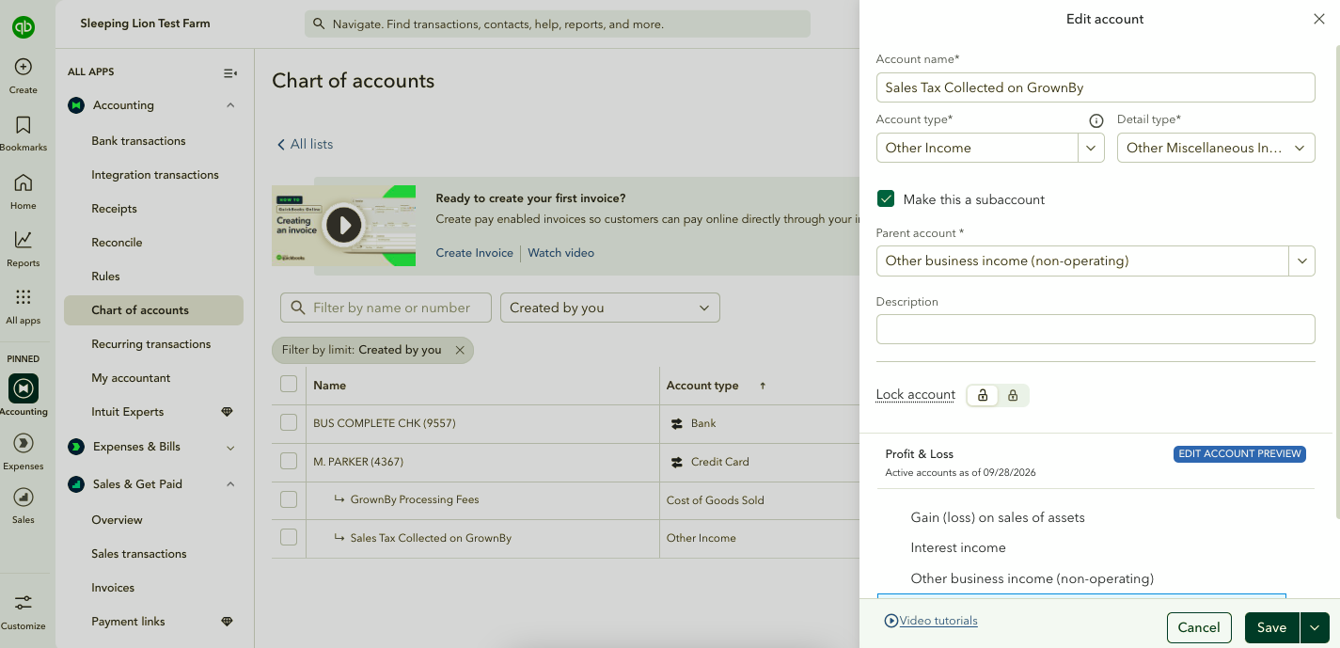Open Invoices menu item
The image size is (1340, 648).
[113, 588]
